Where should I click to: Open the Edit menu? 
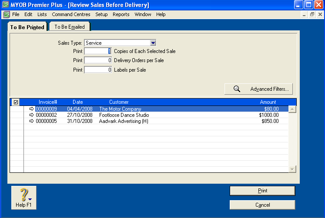pos(28,14)
